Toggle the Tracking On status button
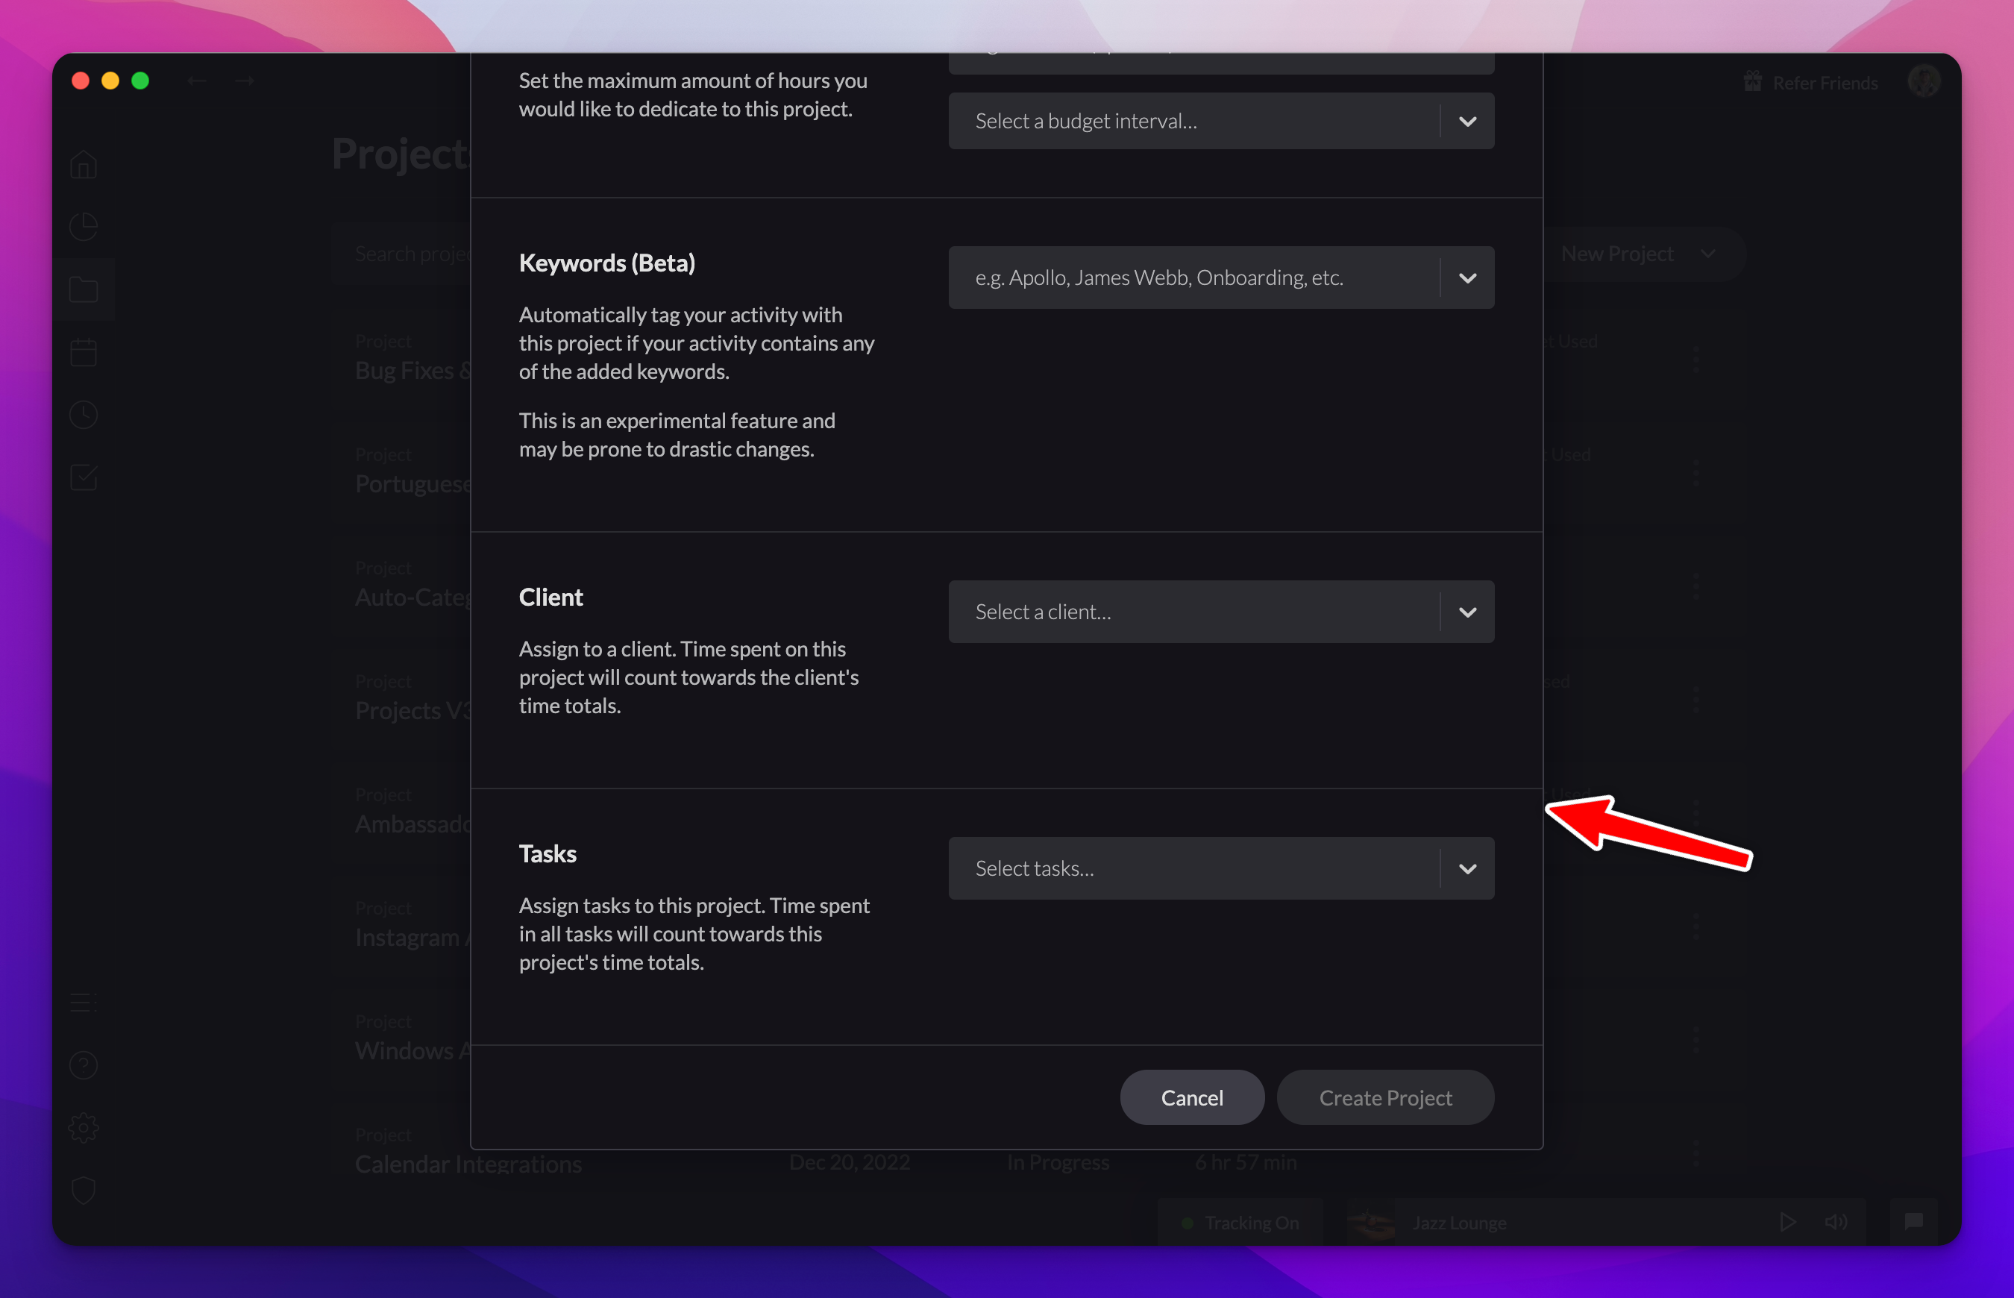Viewport: 2014px width, 1298px height. click(1240, 1223)
